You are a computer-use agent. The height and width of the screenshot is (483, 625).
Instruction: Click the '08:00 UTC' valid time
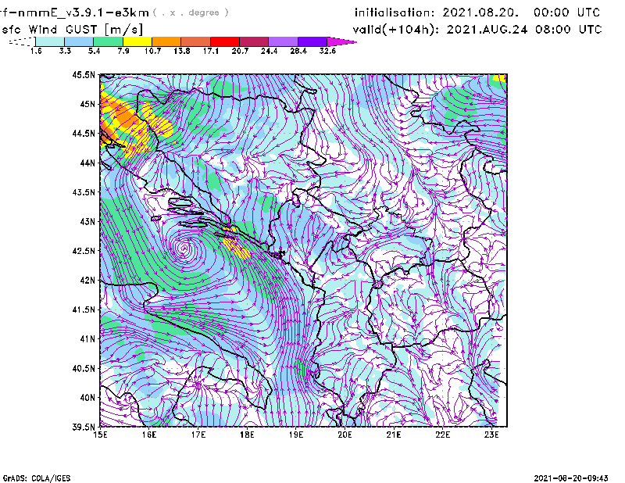point(569,30)
